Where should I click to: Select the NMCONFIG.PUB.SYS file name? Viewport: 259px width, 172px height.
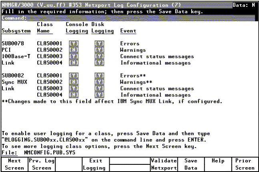point(50,152)
